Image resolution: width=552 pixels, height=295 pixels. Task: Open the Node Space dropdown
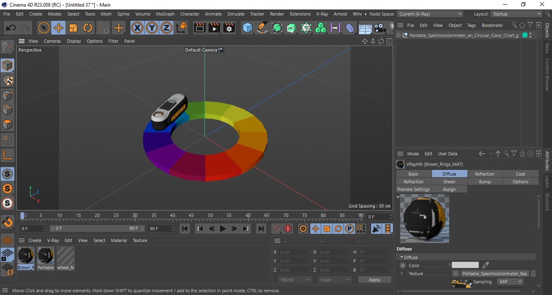430,14
